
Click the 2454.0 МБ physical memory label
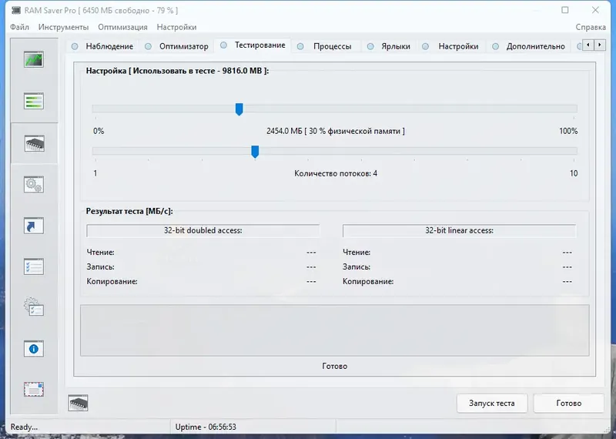(x=336, y=131)
